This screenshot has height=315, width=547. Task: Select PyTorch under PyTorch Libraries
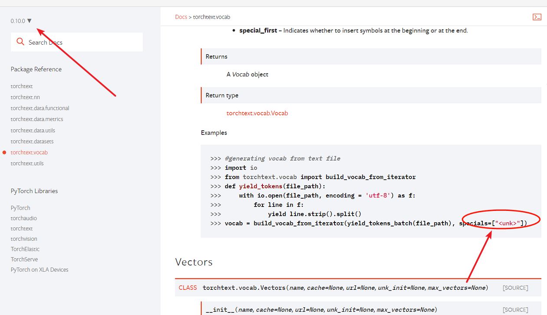(x=20, y=208)
